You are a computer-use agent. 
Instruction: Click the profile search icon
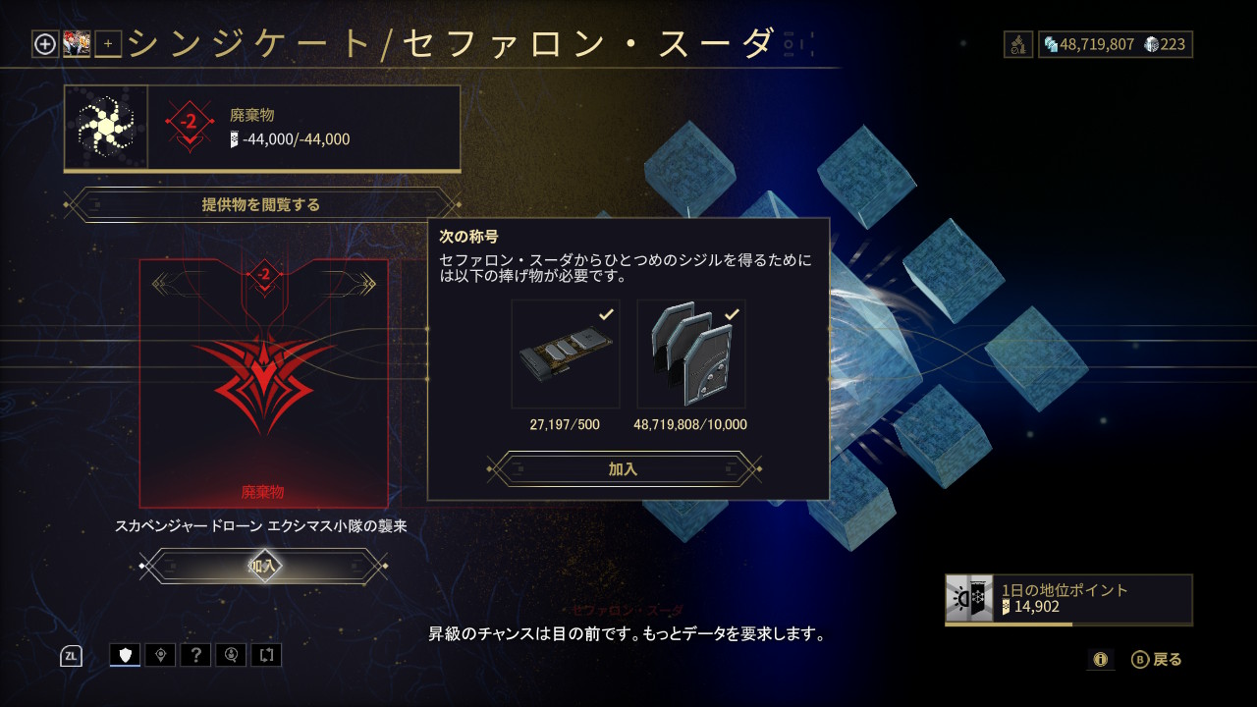231,655
